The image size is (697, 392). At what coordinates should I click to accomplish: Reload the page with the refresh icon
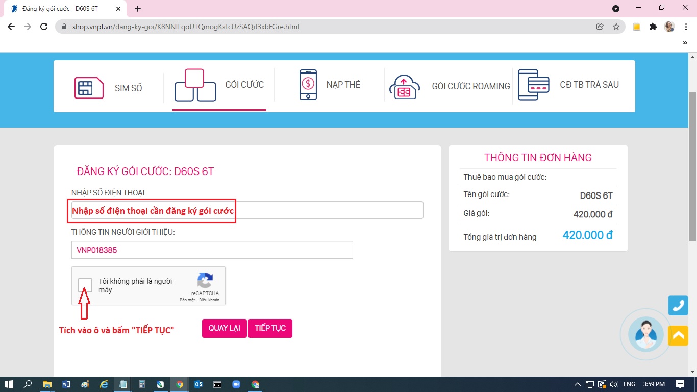44,27
